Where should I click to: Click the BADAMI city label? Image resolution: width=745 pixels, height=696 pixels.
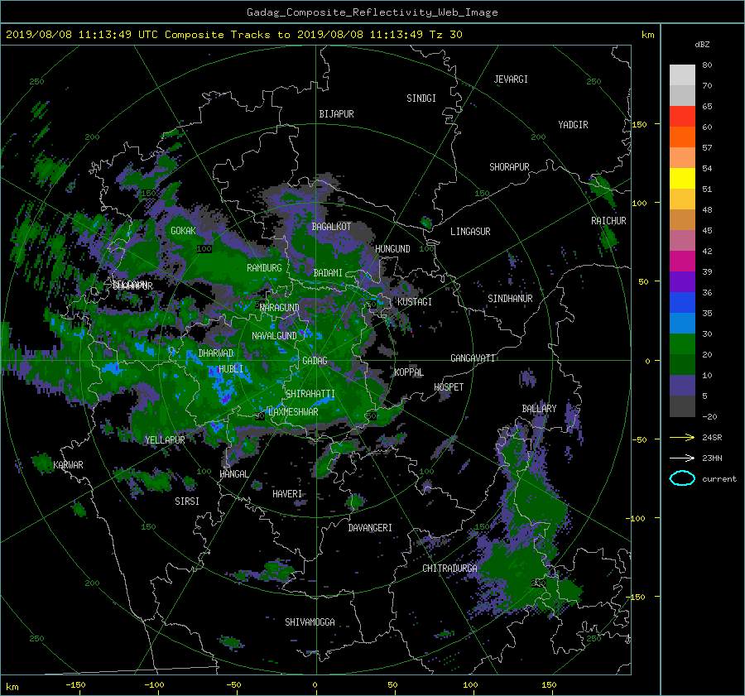click(328, 273)
